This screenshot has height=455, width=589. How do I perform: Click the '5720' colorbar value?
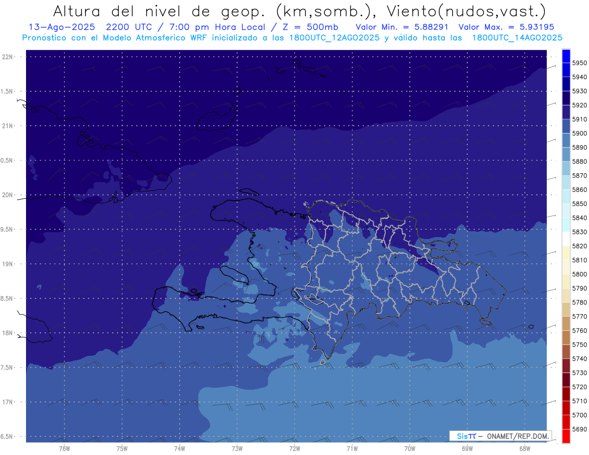[579, 387]
